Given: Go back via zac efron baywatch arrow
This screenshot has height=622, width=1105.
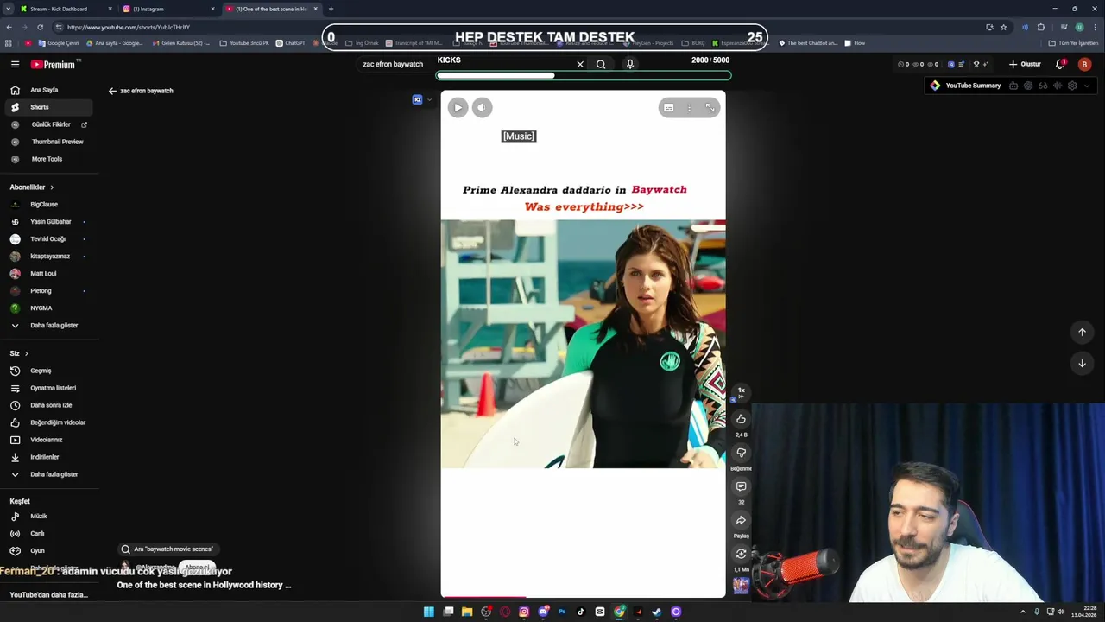Looking at the screenshot, I should [x=112, y=91].
